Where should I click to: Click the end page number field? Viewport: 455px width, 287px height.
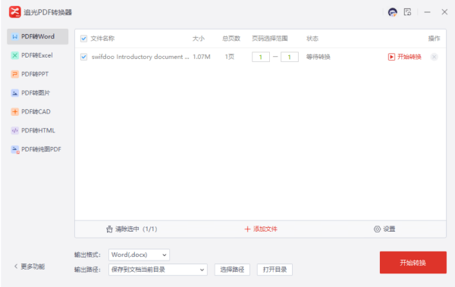(x=290, y=57)
